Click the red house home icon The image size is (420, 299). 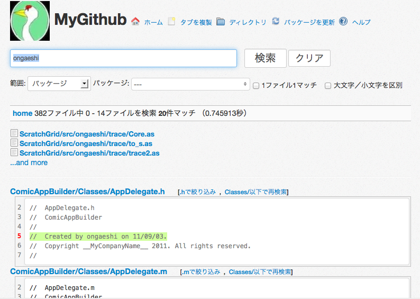tap(135, 22)
